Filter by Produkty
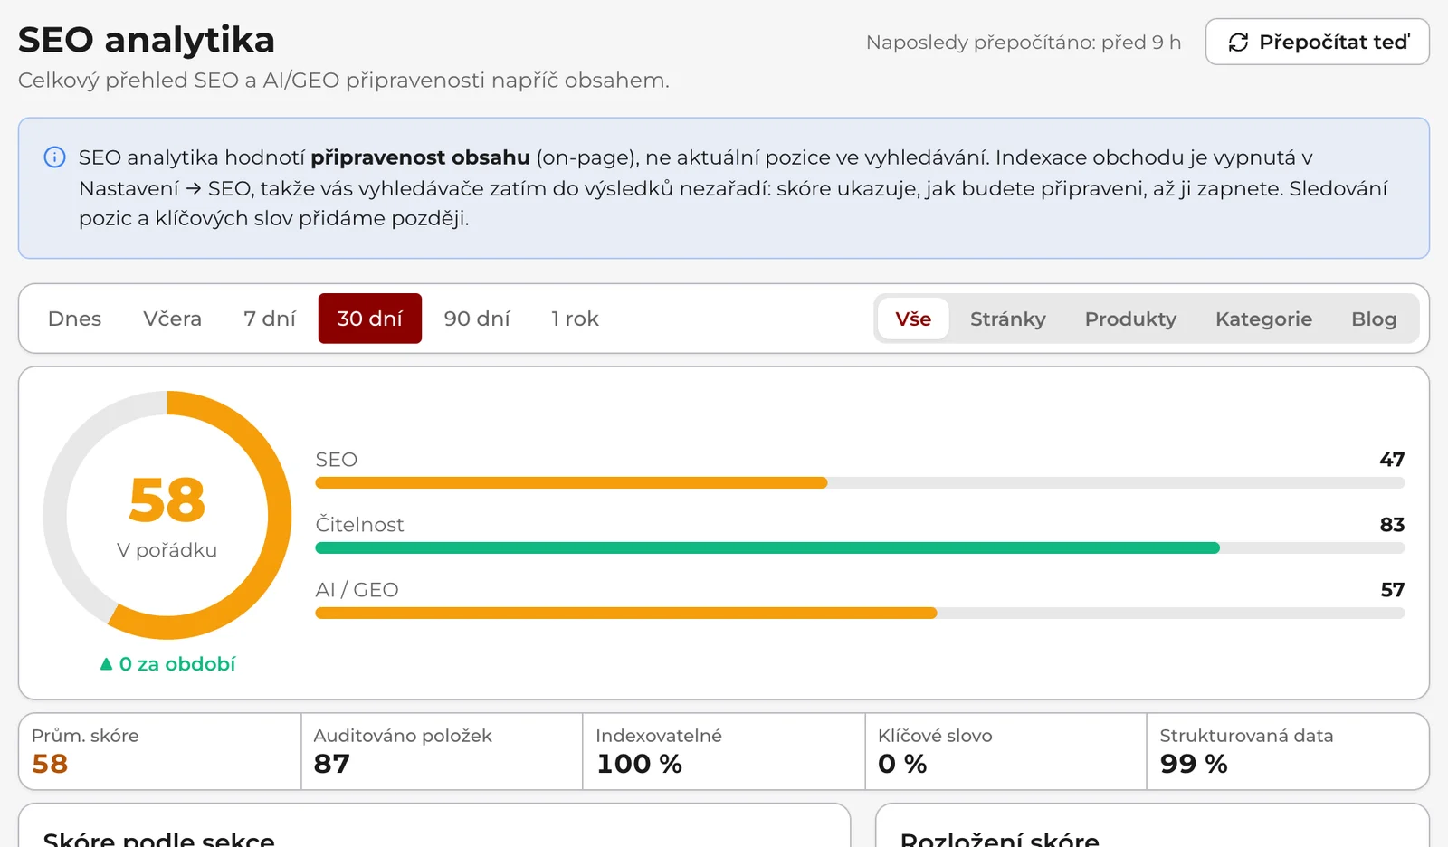This screenshot has width=1448, height=847. click(1130, 319)
